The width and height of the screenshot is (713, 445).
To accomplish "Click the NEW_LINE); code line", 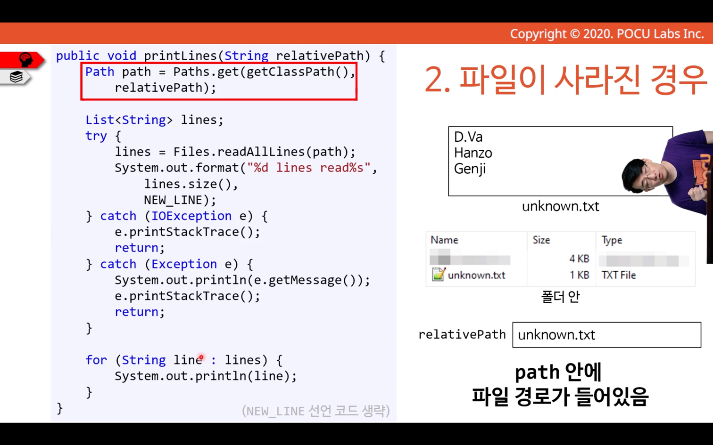I will 180,200.
